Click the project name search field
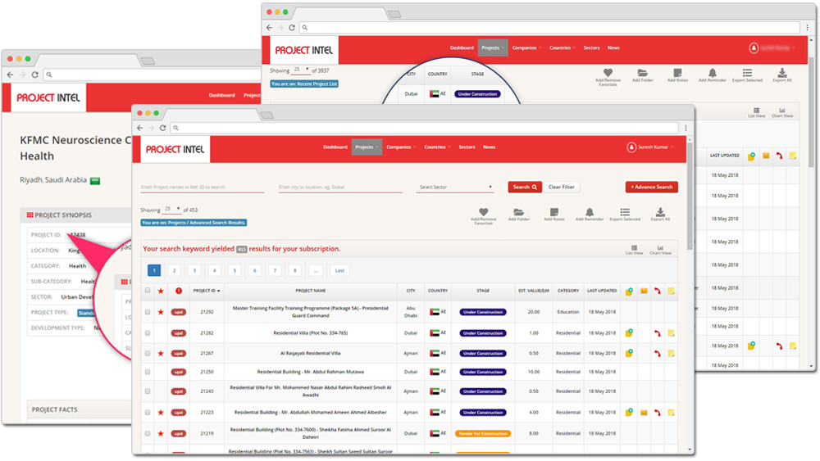The height and width of the screenshot is (461, 820). 203,187
